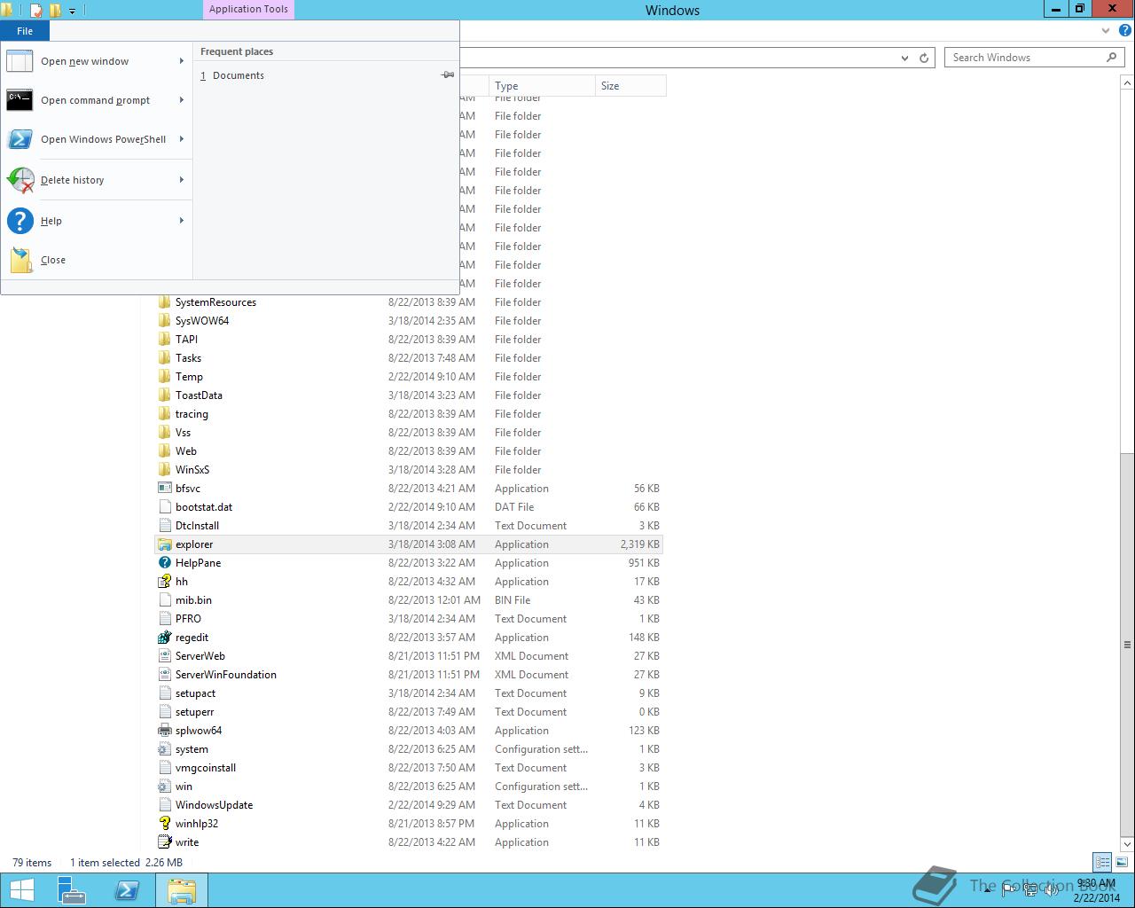This screenshot has height=908, width=1135.
Task: Refresh the Windows folder view
Action: pyautogui.click(x=924, y=58)
